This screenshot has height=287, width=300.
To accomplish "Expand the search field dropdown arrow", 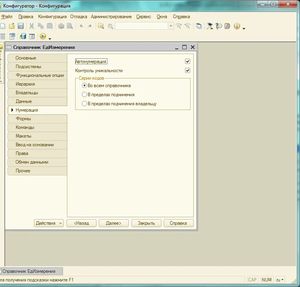I will click(x=170, y=26).
